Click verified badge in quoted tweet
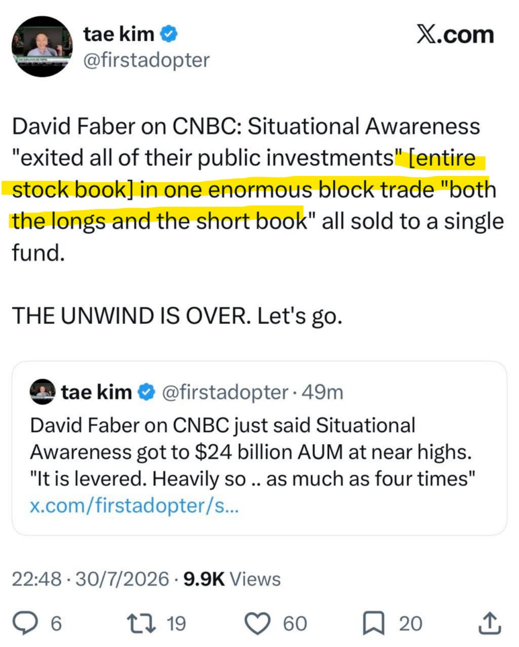This screenshot has height=647, width=519. 146,392
